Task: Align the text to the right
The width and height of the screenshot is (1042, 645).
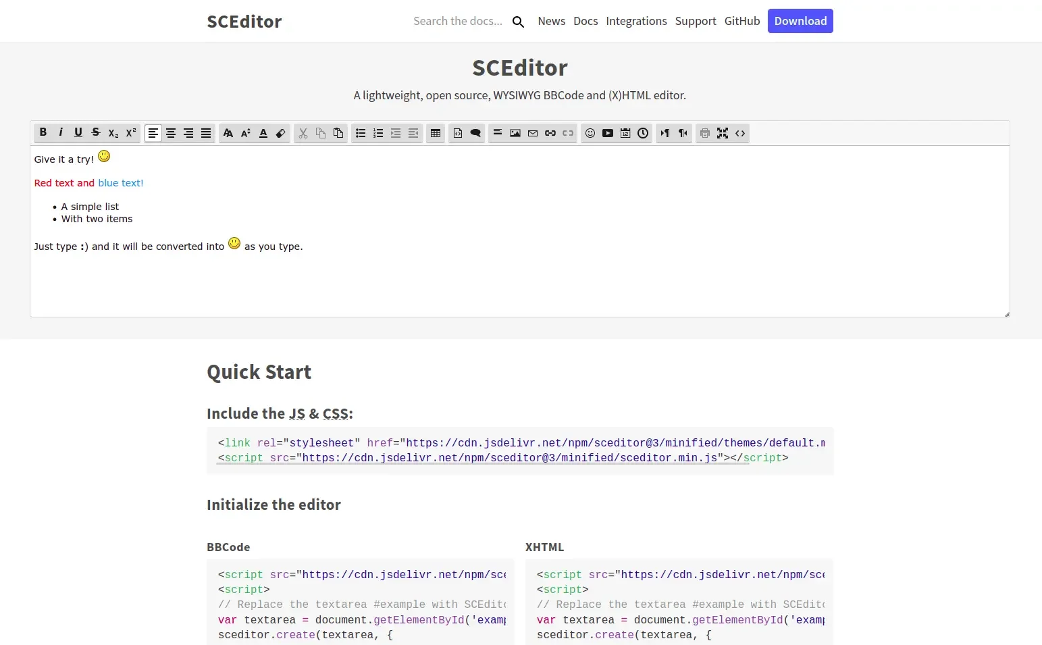Action: [x=188, y=133]
